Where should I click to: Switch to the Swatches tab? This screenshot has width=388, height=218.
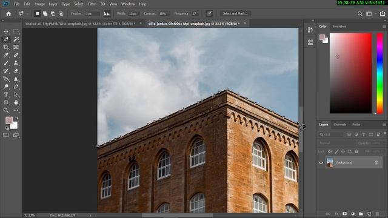339,27
